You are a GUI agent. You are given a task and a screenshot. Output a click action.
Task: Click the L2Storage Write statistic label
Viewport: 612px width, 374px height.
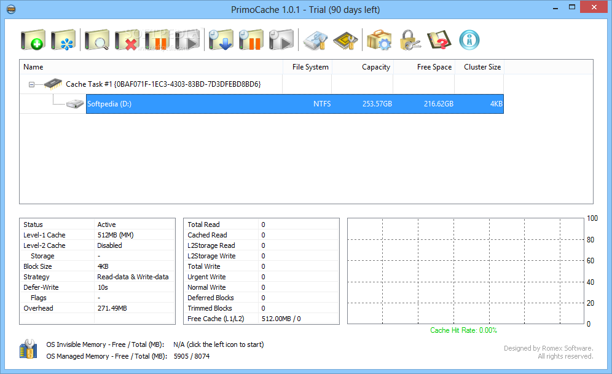pyautogui.click(x=211, y=256)
